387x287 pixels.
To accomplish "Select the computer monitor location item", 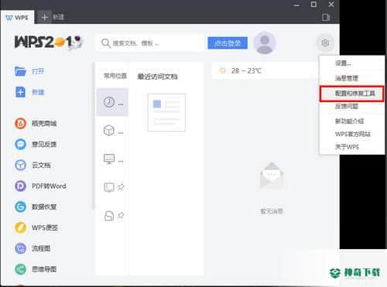I will coord(112,159).
